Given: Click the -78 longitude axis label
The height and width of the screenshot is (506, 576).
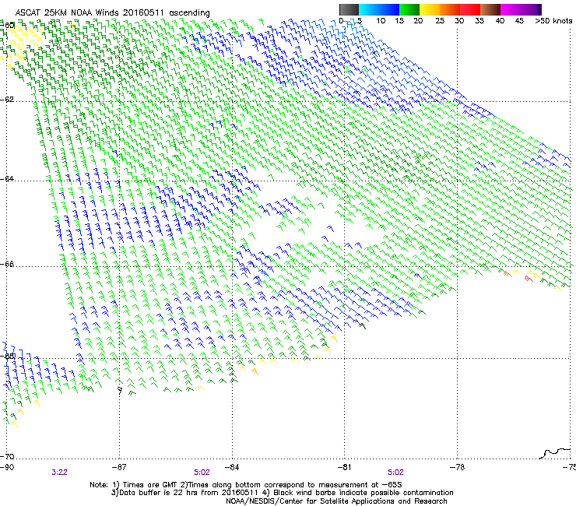Looking at the screenshot, I should click(458, 467).
